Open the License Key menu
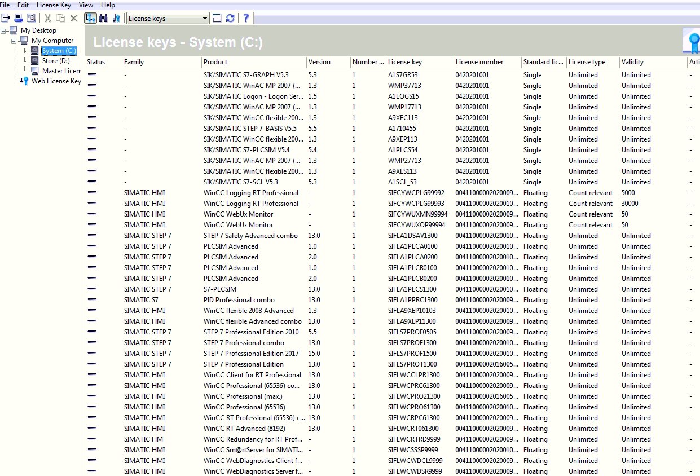Viewport: 700px width, 476px height. tap(54, 5)
